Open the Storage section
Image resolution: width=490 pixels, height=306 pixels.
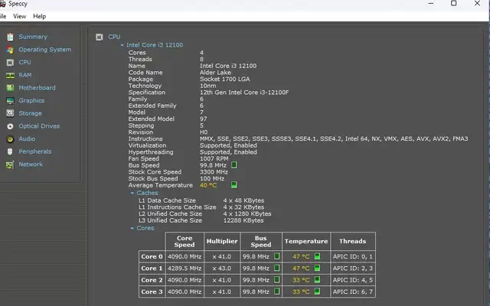[30, 113]
